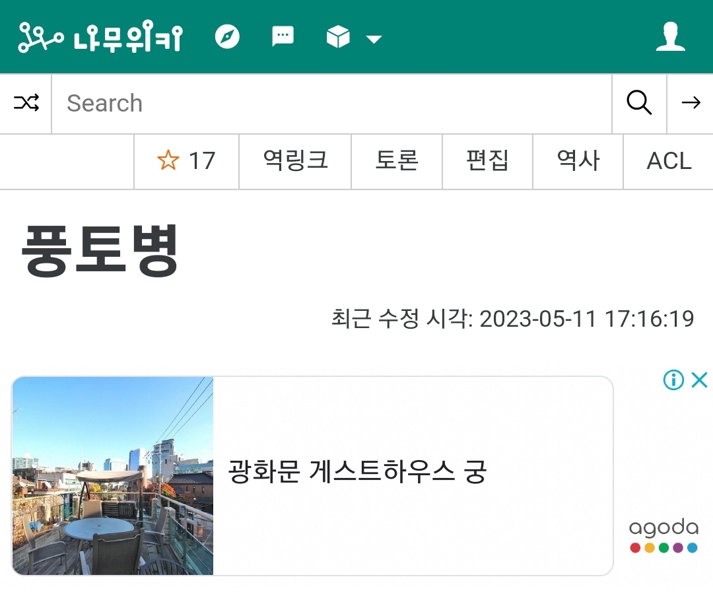Viewport: 713px width, 604px height.
Task: Open the 역링크 backlinks tab
Action: click(x=295, y=161)
